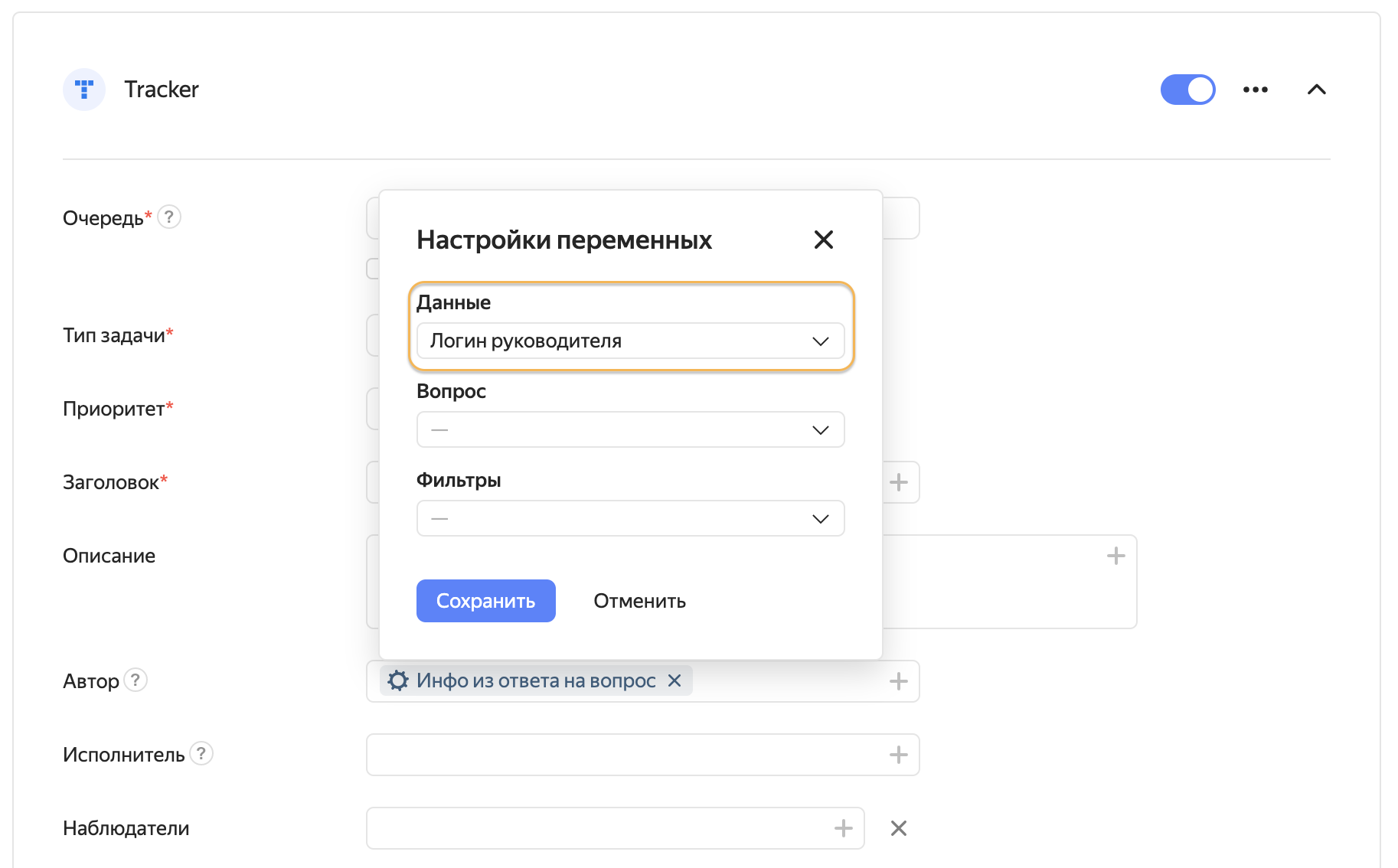Collapse the Tracker section with the chevron
Image resolution: width=1398 pixels, height=868 pixels.
click(x=1317, y=90)
